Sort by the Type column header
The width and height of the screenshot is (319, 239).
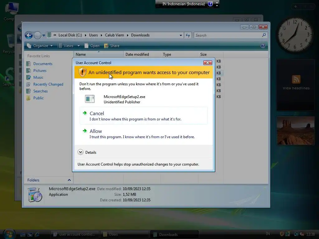click(180, 54)
